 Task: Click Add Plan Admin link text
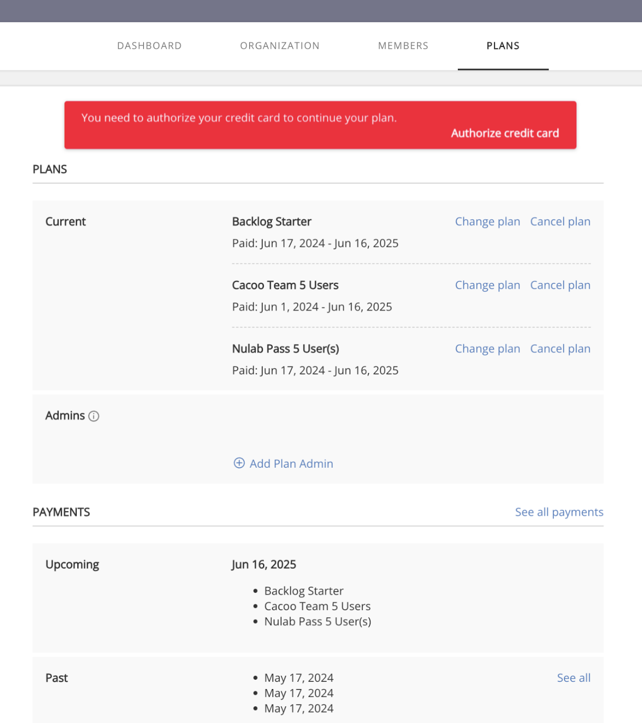click(x=292, y=464)
